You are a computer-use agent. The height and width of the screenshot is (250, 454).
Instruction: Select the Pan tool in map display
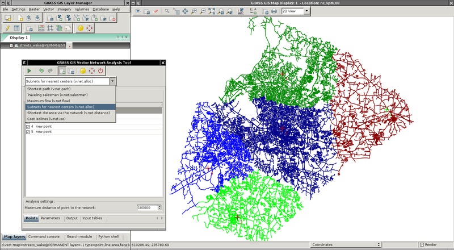coord(184,11)
